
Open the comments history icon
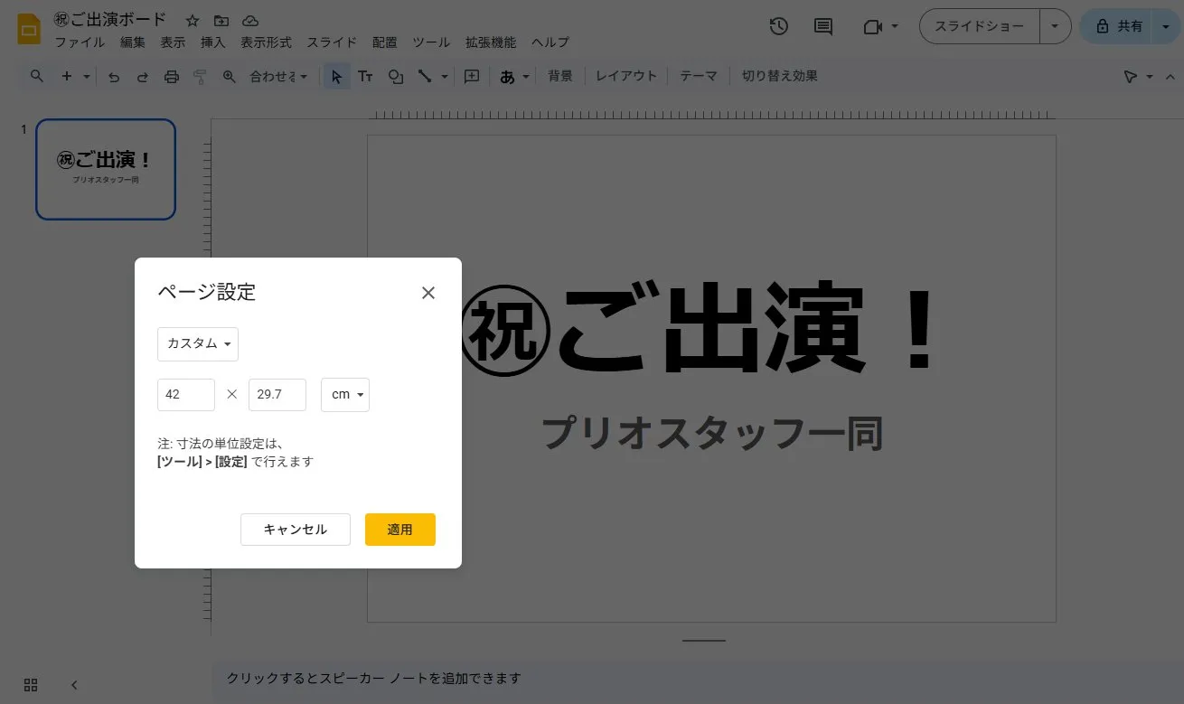click(822, 26)
